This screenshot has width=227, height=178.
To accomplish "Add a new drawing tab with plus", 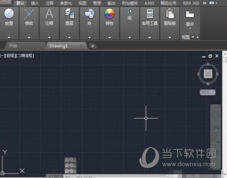I will [x=93, y=46].
